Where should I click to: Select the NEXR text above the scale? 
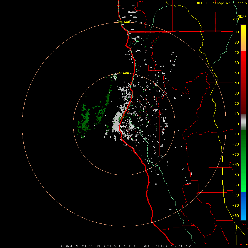(242, 16)
